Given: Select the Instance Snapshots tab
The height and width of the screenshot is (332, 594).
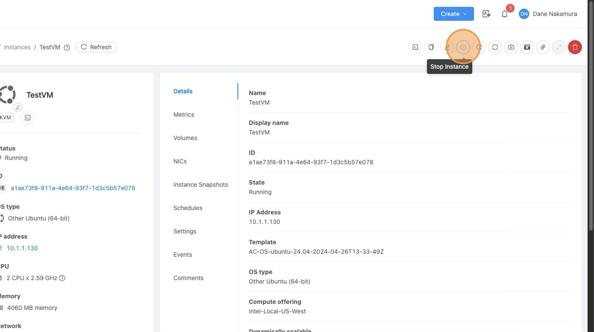Looking at the screenshot, I should [200, 184].
